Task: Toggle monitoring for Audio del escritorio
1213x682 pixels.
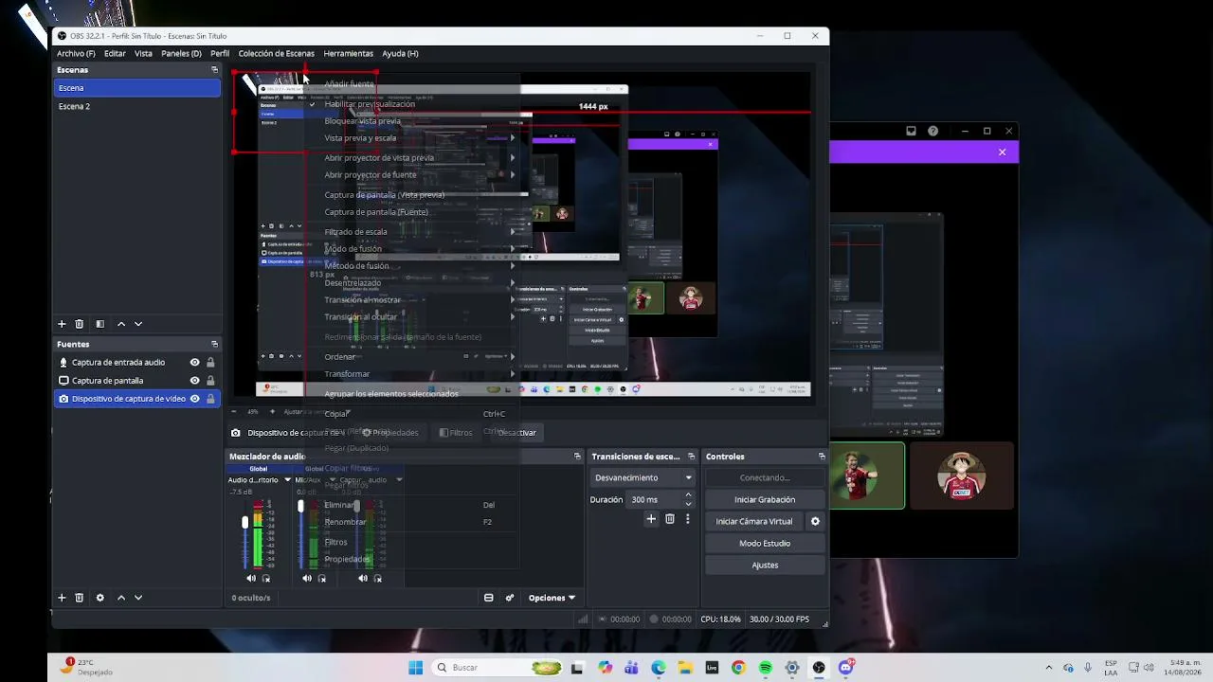Action: [x=266, y=579]
